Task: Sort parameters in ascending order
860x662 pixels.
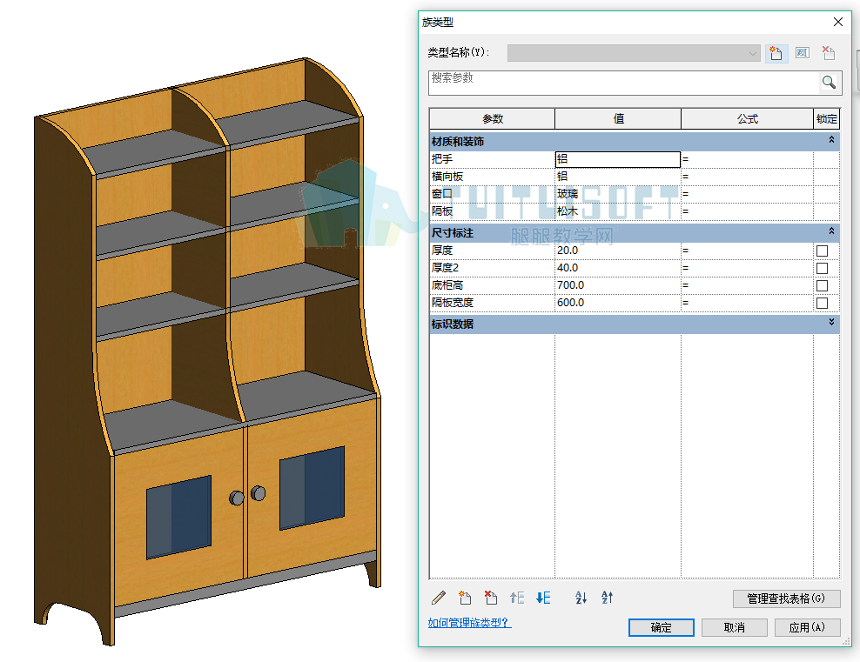Action: point(581,598)
